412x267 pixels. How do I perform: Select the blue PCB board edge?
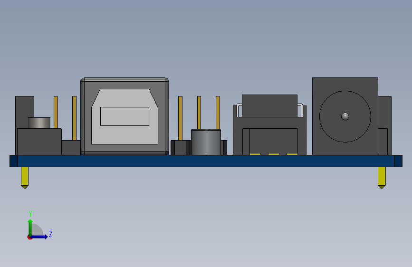pos(206,161)
